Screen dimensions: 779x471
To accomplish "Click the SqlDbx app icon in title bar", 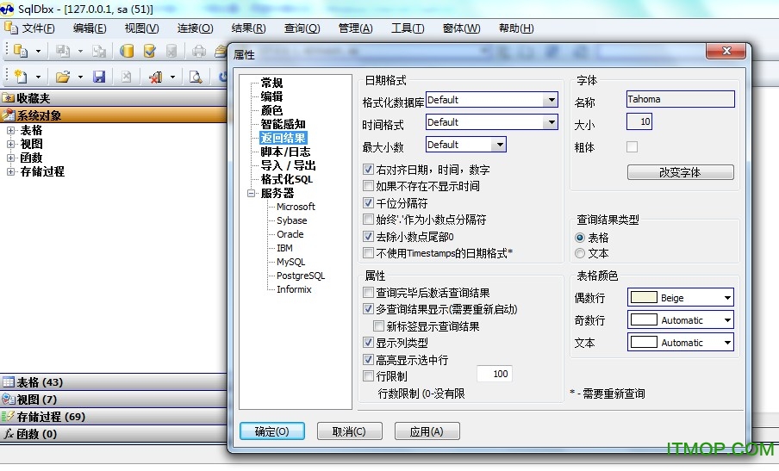I will click(x=7, y=9).
